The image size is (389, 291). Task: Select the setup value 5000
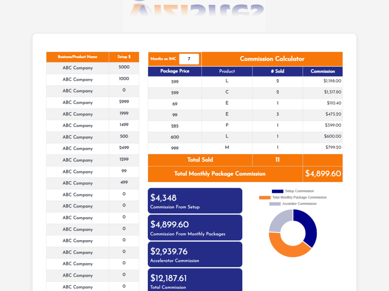tap(124, 67)
